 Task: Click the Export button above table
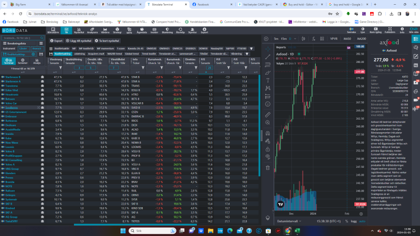tap(56, 41)
